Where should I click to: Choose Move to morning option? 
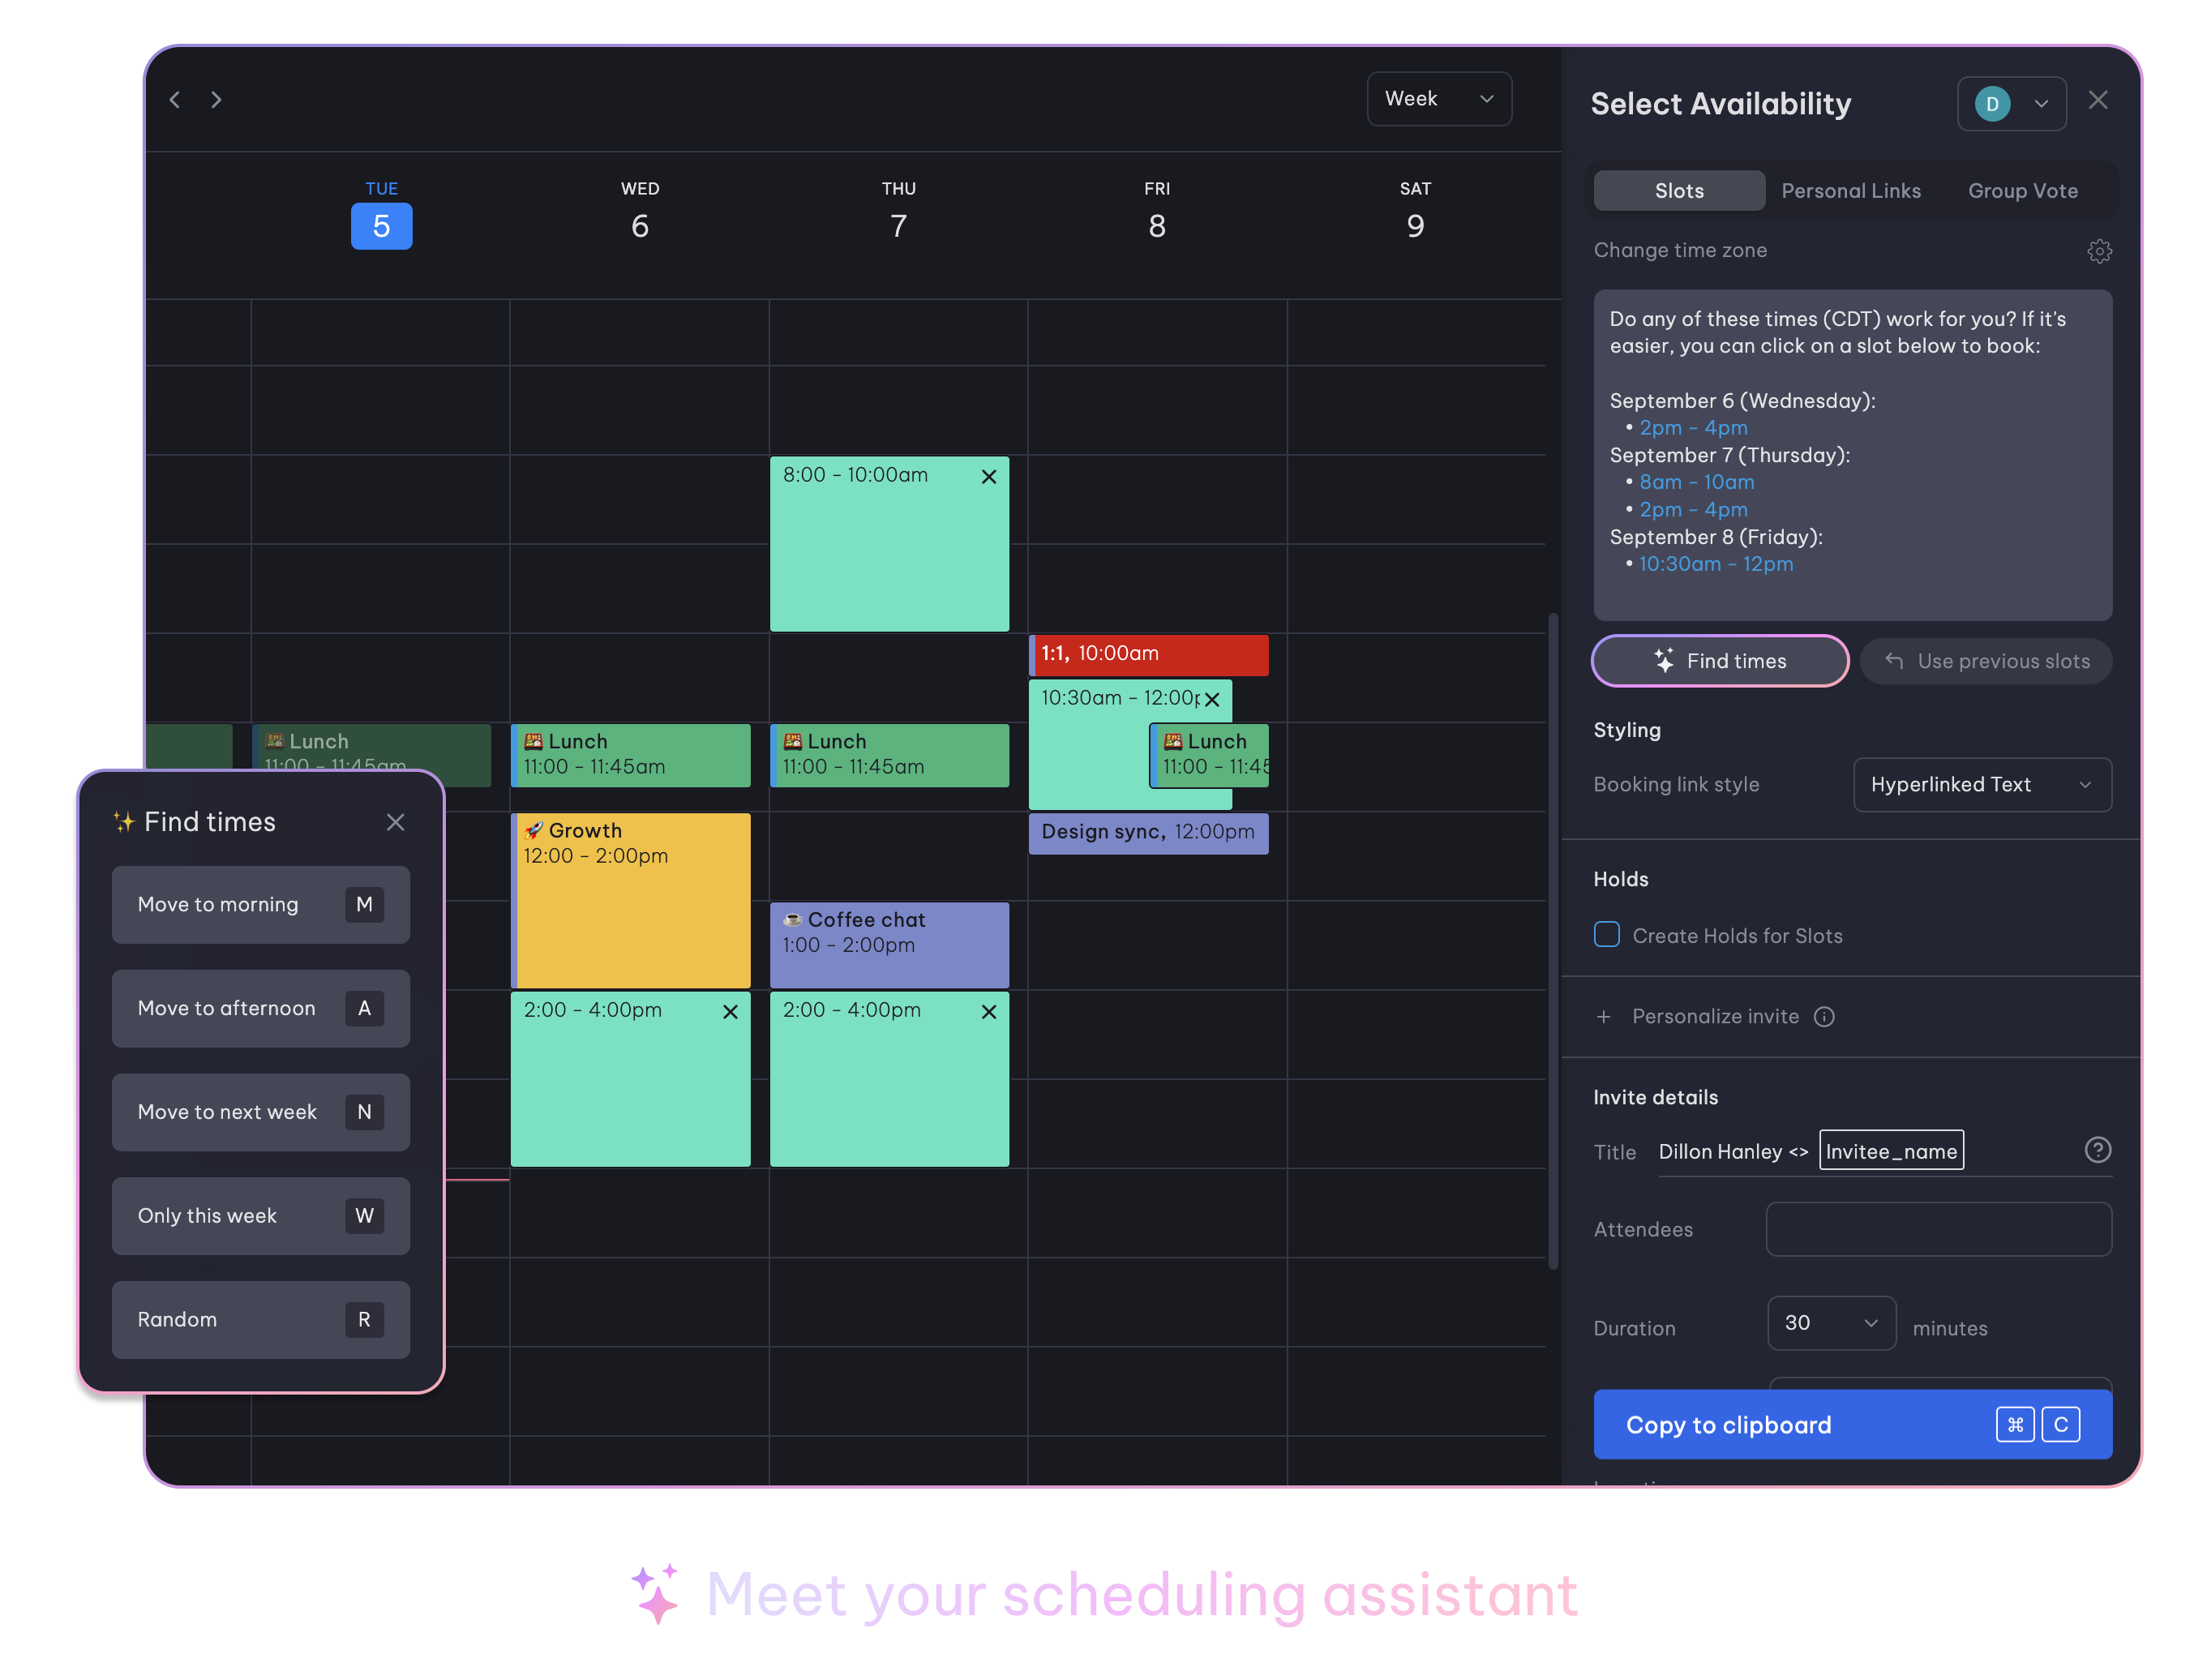pos(260,905)
